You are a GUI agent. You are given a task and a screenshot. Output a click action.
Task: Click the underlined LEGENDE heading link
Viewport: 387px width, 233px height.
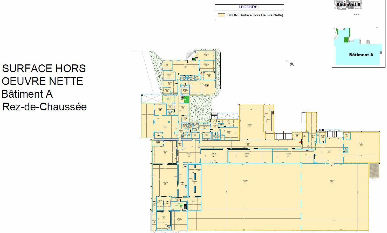coord(249,7)
